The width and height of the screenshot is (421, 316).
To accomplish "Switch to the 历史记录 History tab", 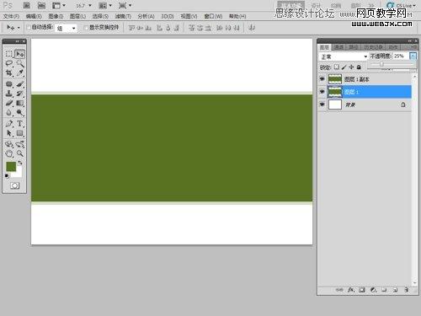I will 373,47.
